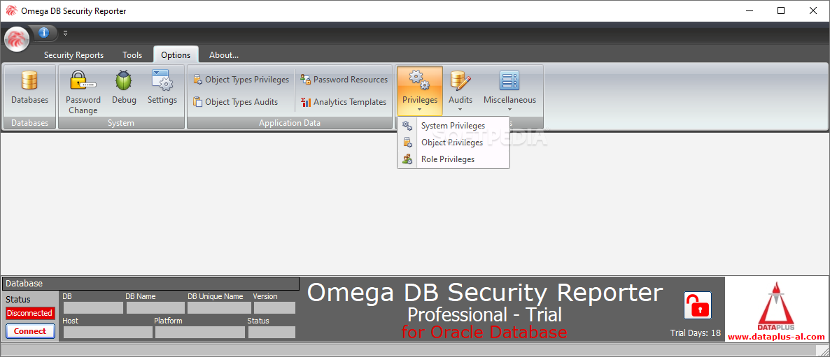Viewport: 830px width, 357px height.
Task: Open the Settings ribbon icon
Action: pyautogui.click(x=162, y=89)
